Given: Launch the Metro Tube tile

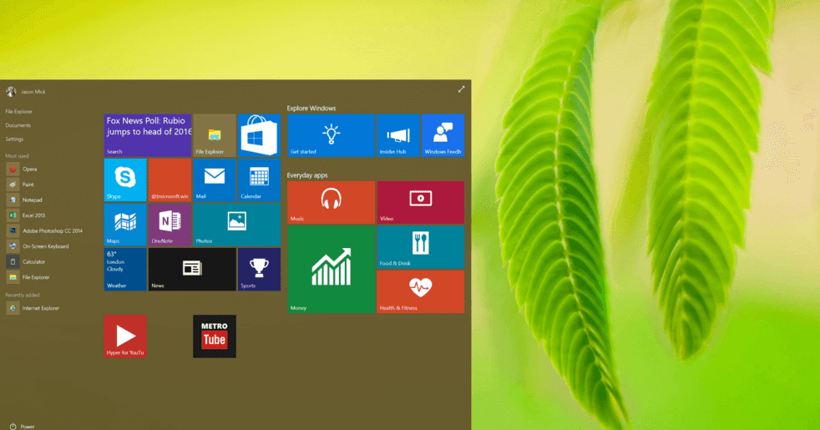Looking at the screenshot, I should [x=215, y=336].
